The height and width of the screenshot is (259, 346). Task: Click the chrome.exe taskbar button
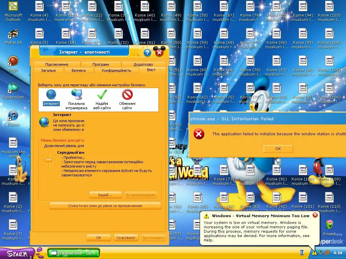(74, 253)
